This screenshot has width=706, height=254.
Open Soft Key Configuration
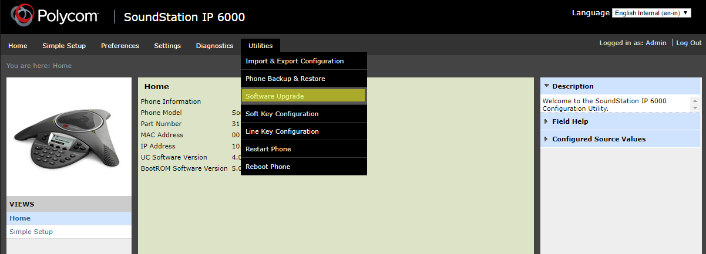click(x=282, y=114)
